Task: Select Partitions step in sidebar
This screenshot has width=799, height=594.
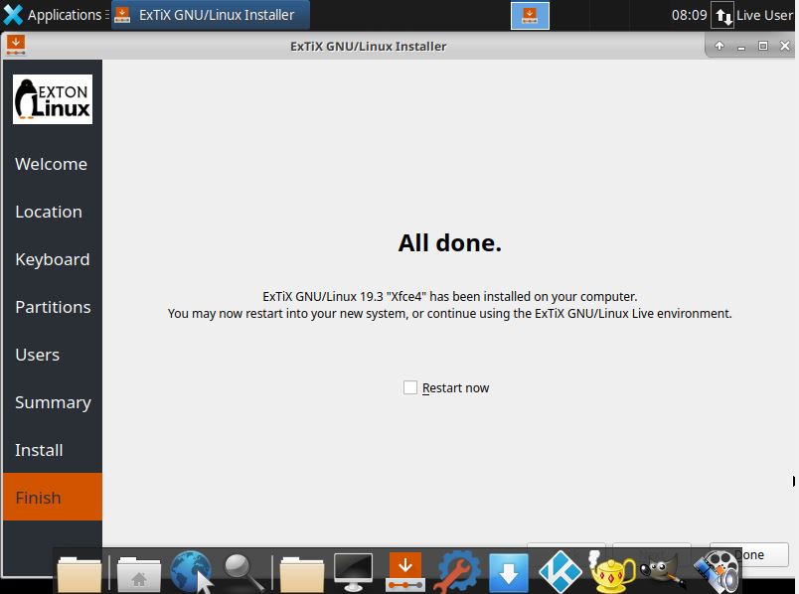Action: 53,307
